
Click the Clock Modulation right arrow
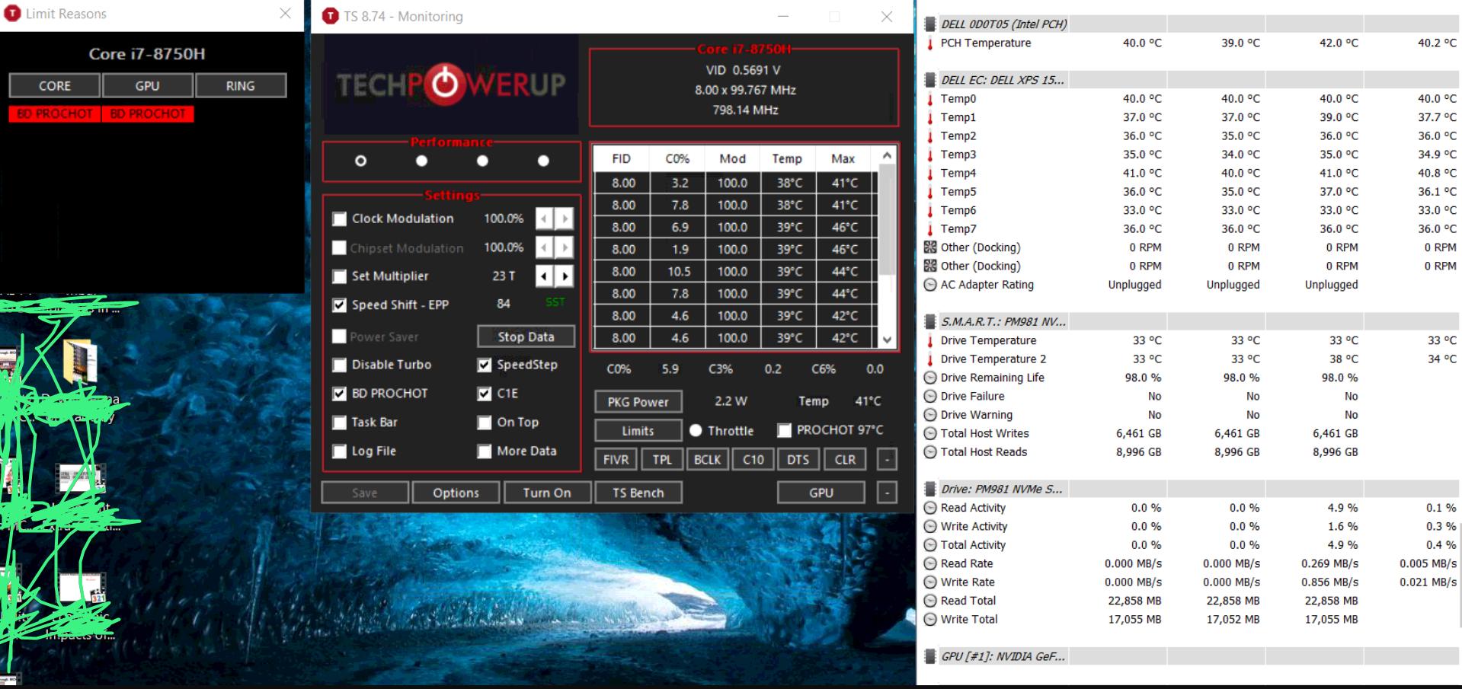point(564,219)
